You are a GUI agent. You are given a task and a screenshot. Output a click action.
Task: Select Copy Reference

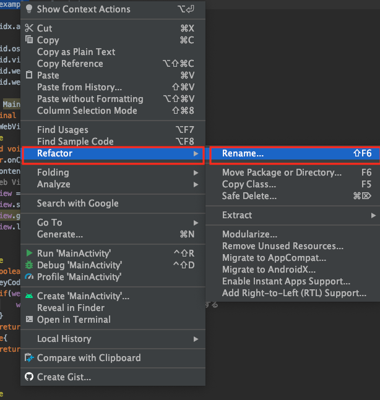tap(113, 64)
